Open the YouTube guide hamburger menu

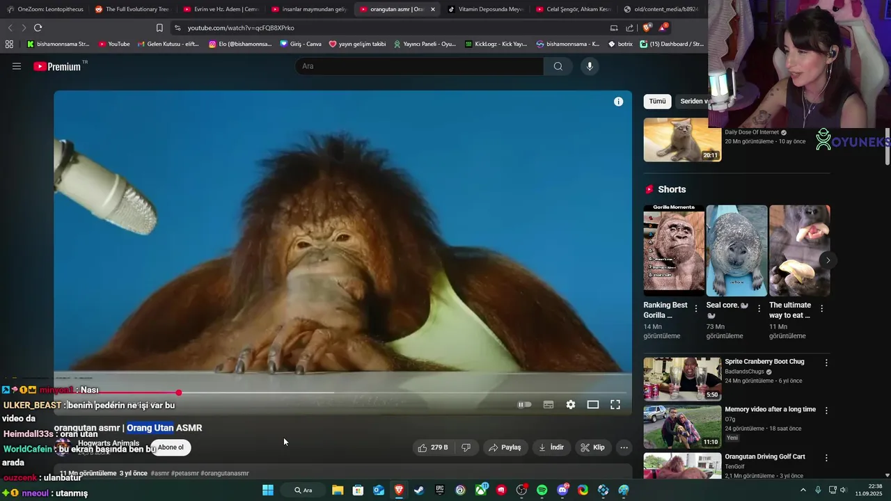pos(17,66)
